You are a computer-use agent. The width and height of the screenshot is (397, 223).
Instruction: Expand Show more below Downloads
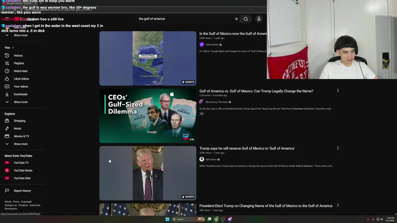[x=20, y=102]
